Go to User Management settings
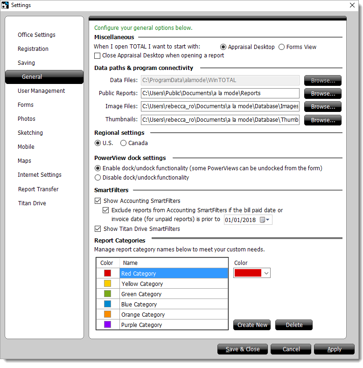The width and height of the screenshot is (363, 368). click(x=41, y=91)
